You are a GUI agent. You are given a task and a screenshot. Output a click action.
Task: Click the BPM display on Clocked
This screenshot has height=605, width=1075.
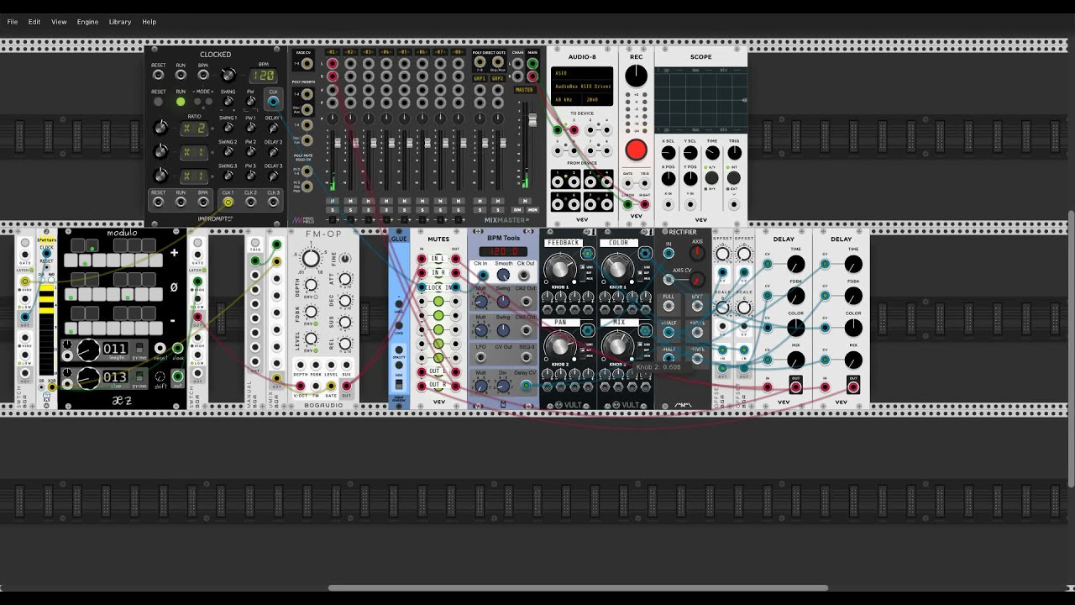pos(264,76)
